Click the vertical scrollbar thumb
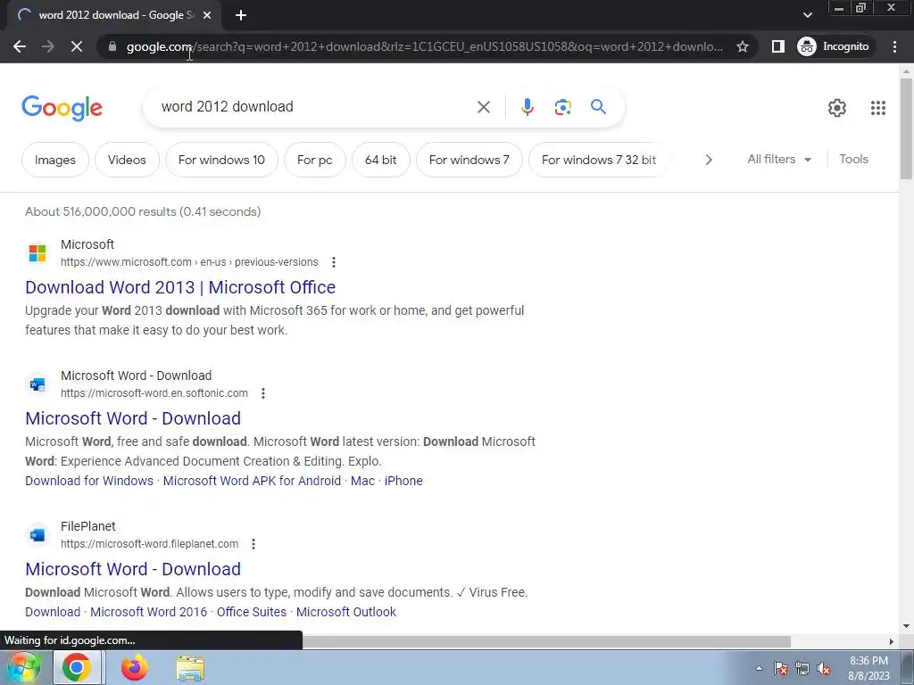Image resolution: width=914 pixels, height=685 pixels. click(x=906, y=128)
